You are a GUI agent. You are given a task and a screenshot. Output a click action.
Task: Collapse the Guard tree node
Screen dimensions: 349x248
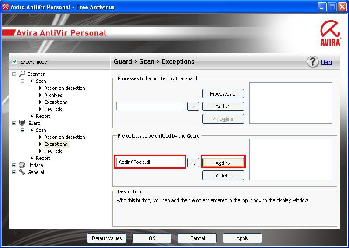pos(14,123)
